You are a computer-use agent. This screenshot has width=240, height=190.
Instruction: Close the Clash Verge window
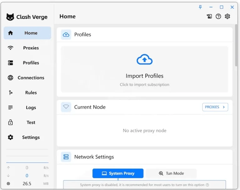point(232,7)
